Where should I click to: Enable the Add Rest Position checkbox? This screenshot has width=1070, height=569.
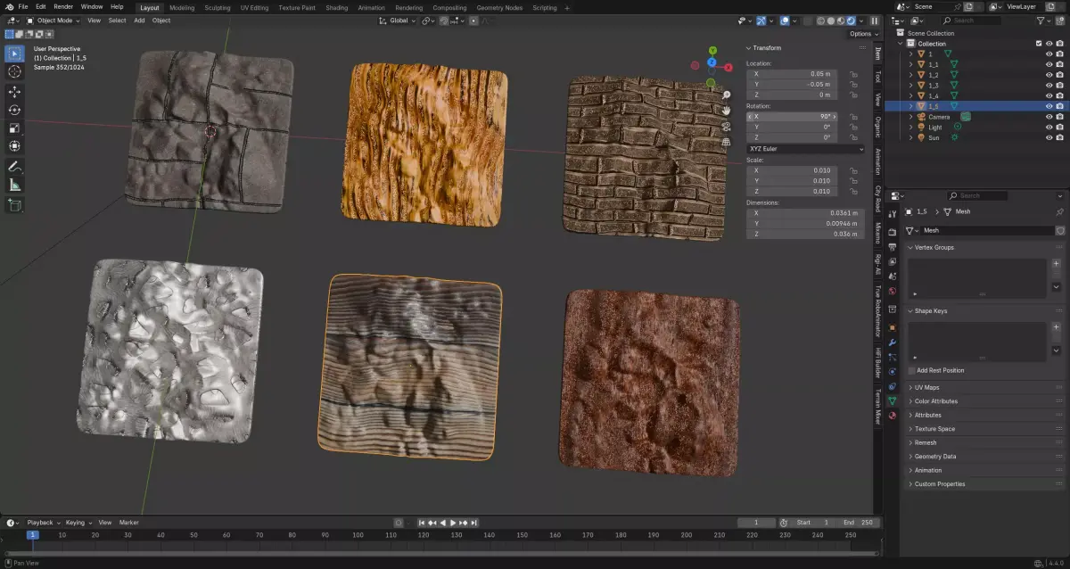pyautogui.click(x=911, y=370)
